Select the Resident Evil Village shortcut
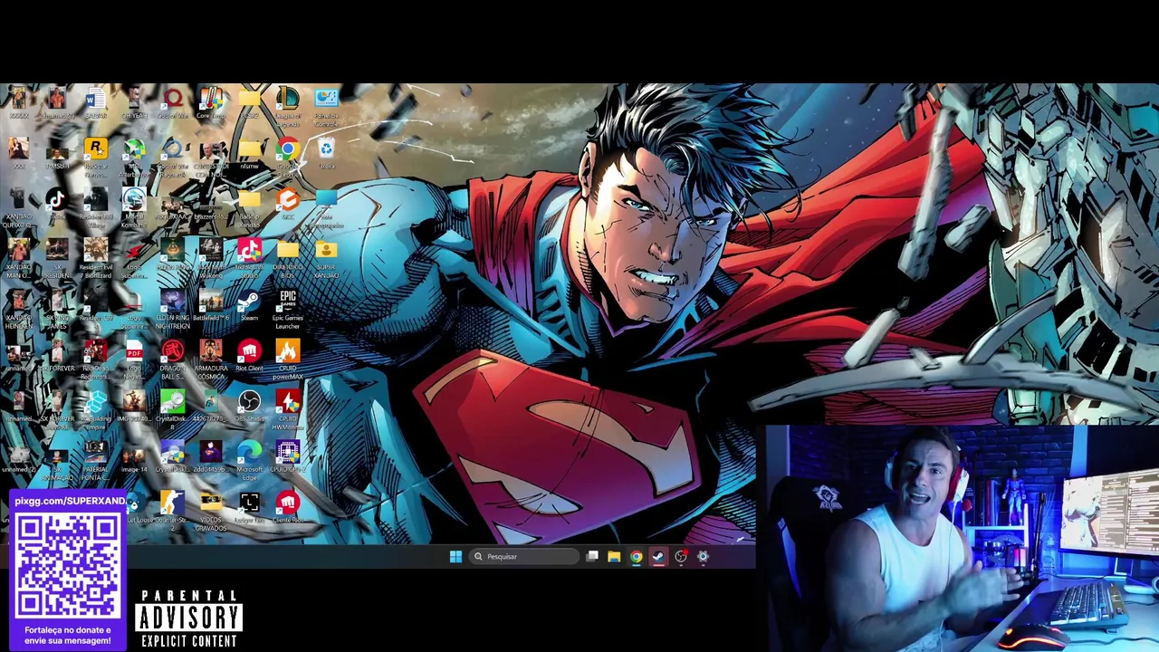Image resolution: width=1159 pixels, height=652 pixels. coord(96,208)
